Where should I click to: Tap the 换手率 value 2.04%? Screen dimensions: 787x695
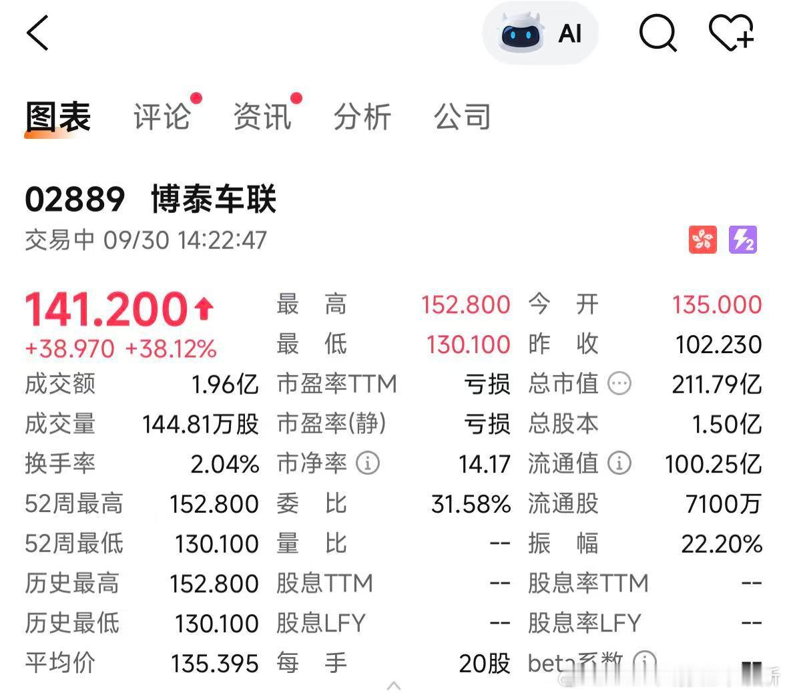tap(225, 464)
